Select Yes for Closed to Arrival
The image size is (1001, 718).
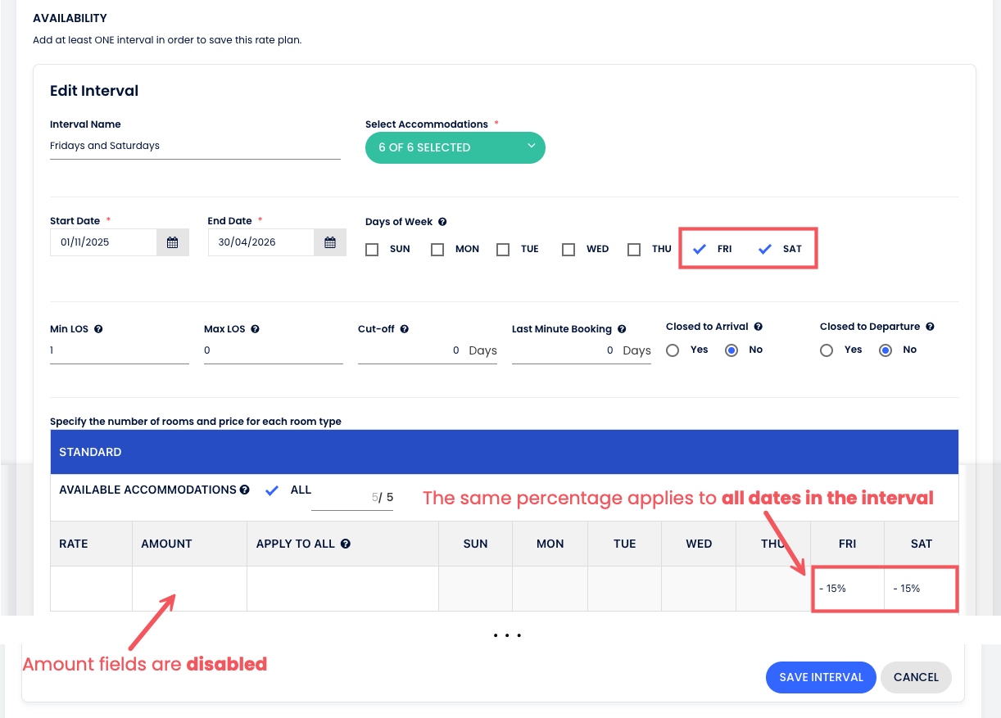[673, 350]
